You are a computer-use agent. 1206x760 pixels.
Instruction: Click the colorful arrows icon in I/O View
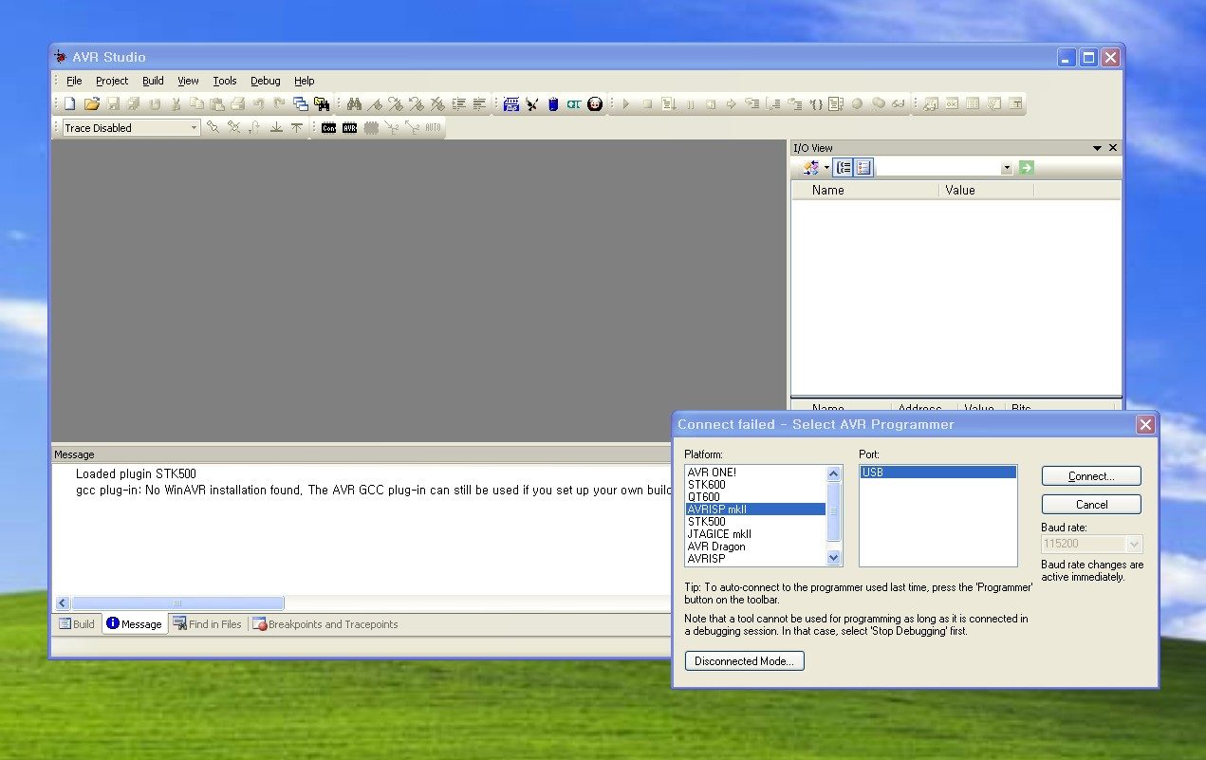click(810, 168)
